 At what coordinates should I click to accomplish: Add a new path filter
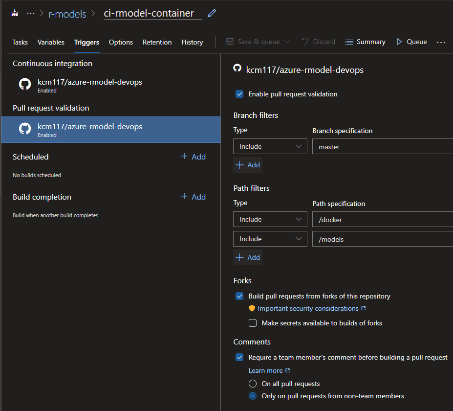pyautogui.click(x=248, y=257)
